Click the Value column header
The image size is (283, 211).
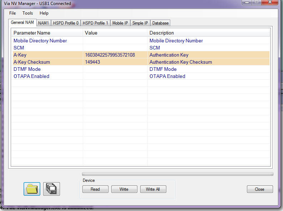[x=115, y=33]
